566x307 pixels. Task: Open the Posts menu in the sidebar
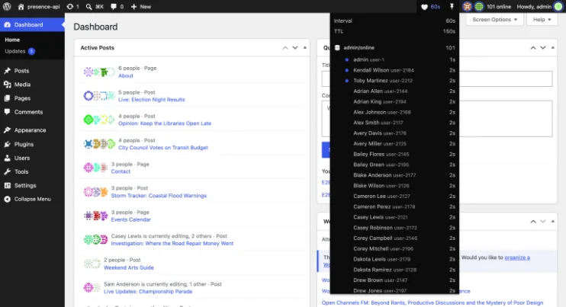(x=21, y=71)
